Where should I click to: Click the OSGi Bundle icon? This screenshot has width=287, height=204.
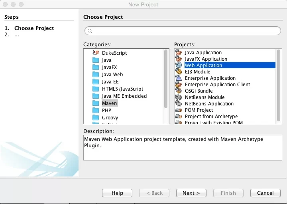pos(179,91)
